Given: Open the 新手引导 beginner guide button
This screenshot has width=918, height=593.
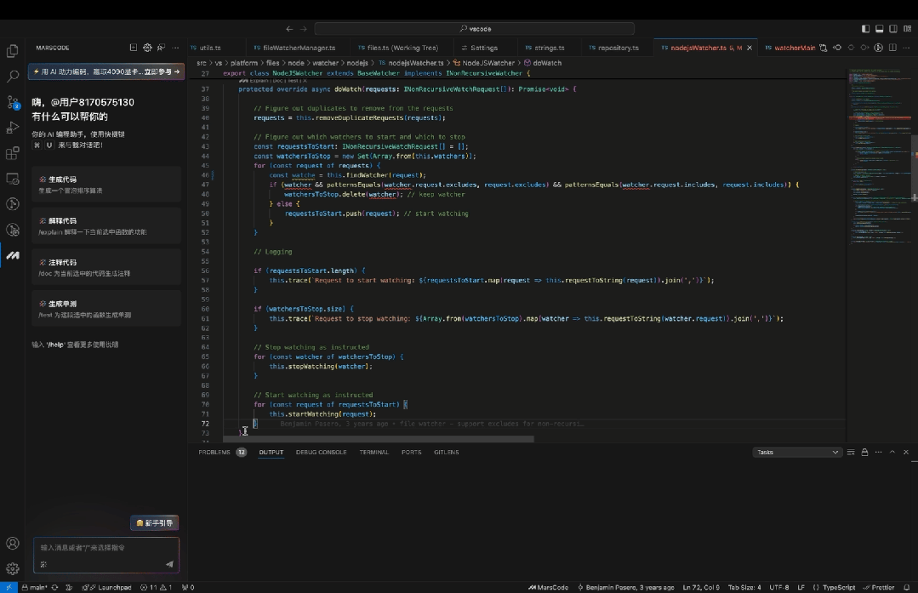Looking at the screenshot, I should (x=155, y=522).
